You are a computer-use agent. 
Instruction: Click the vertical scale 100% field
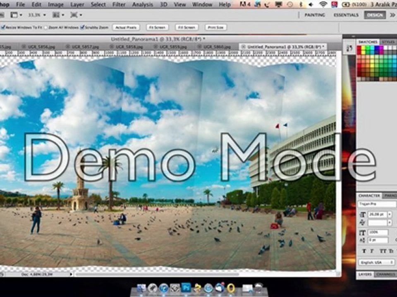[378, 232]
